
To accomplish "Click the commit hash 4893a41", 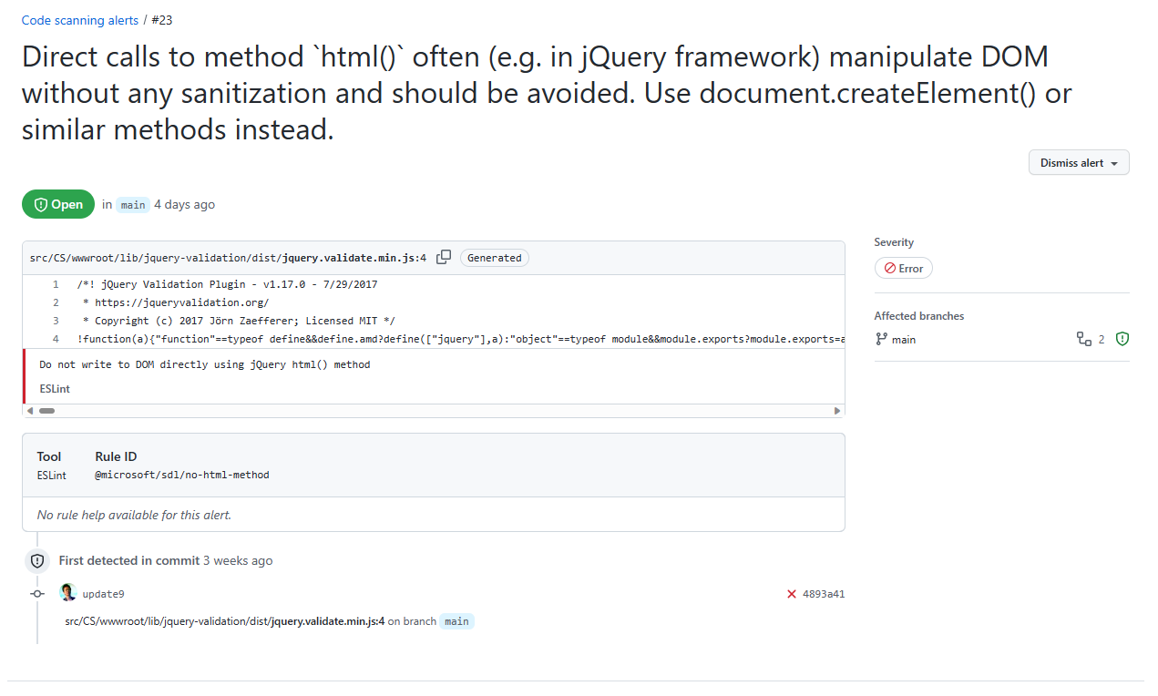I will pyautogui.click(x=823, y=593).
